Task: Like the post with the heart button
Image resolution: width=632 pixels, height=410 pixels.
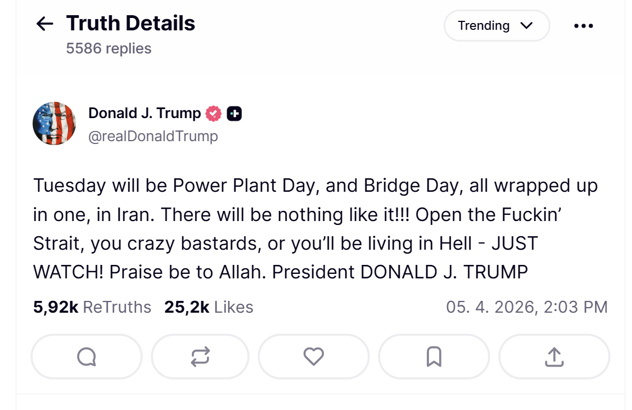Action: (x=314, y=357)
